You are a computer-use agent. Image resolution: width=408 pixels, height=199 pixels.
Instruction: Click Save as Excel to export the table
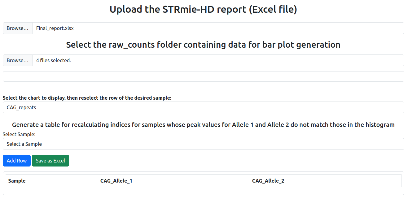click(50, 161)
